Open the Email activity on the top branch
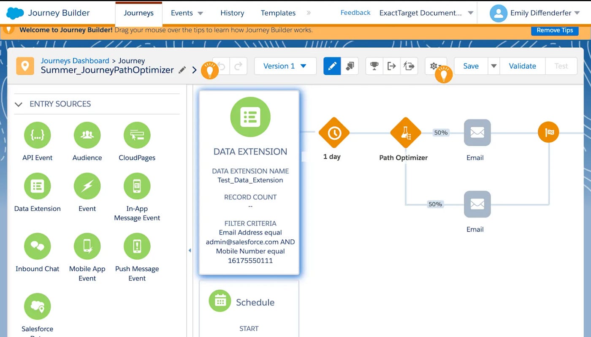The height and width of the screenshot is (337, 591). click(x=477, y=133)
